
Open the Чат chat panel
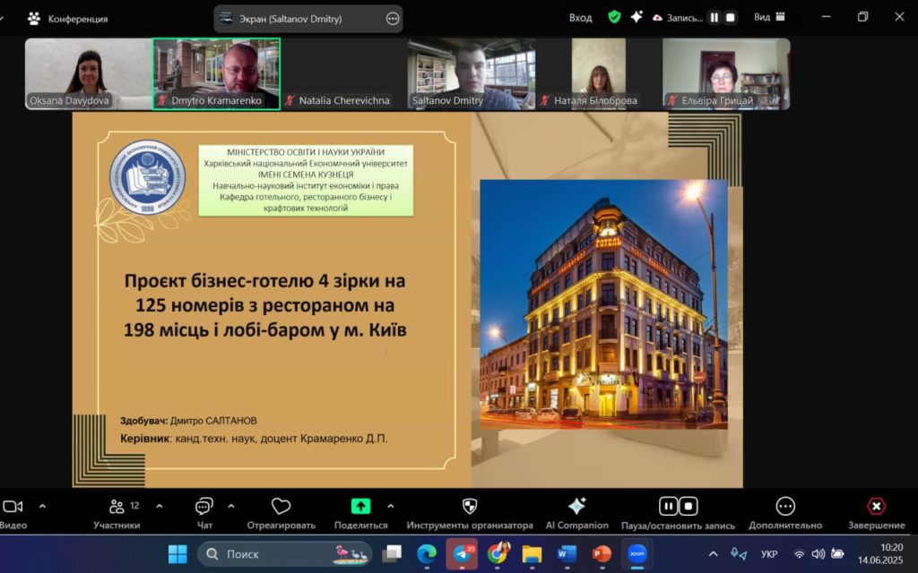(x=204, y=507)
